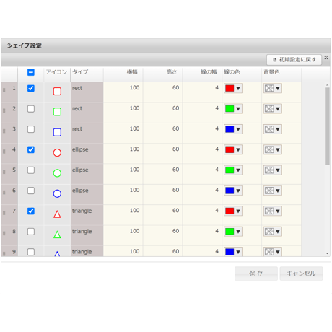Image resolution: width=332 pixels, height=332 pixels.
Task: Click the green ellipse icon in row 5
Action: [57, 173]
